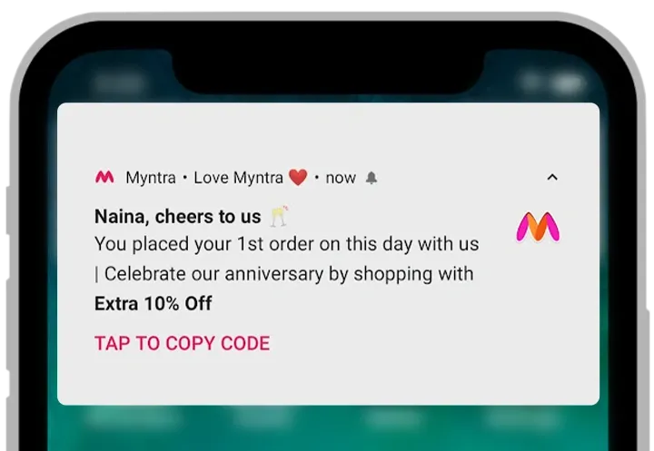Click the Myntra app name label

[x=151, y=178]
